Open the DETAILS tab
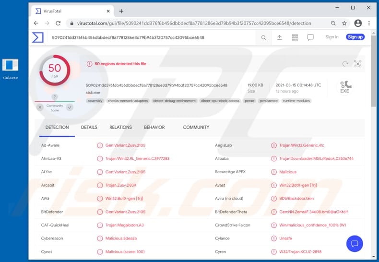This screenshot has width=379, height=262. click(x=89, y=127)
